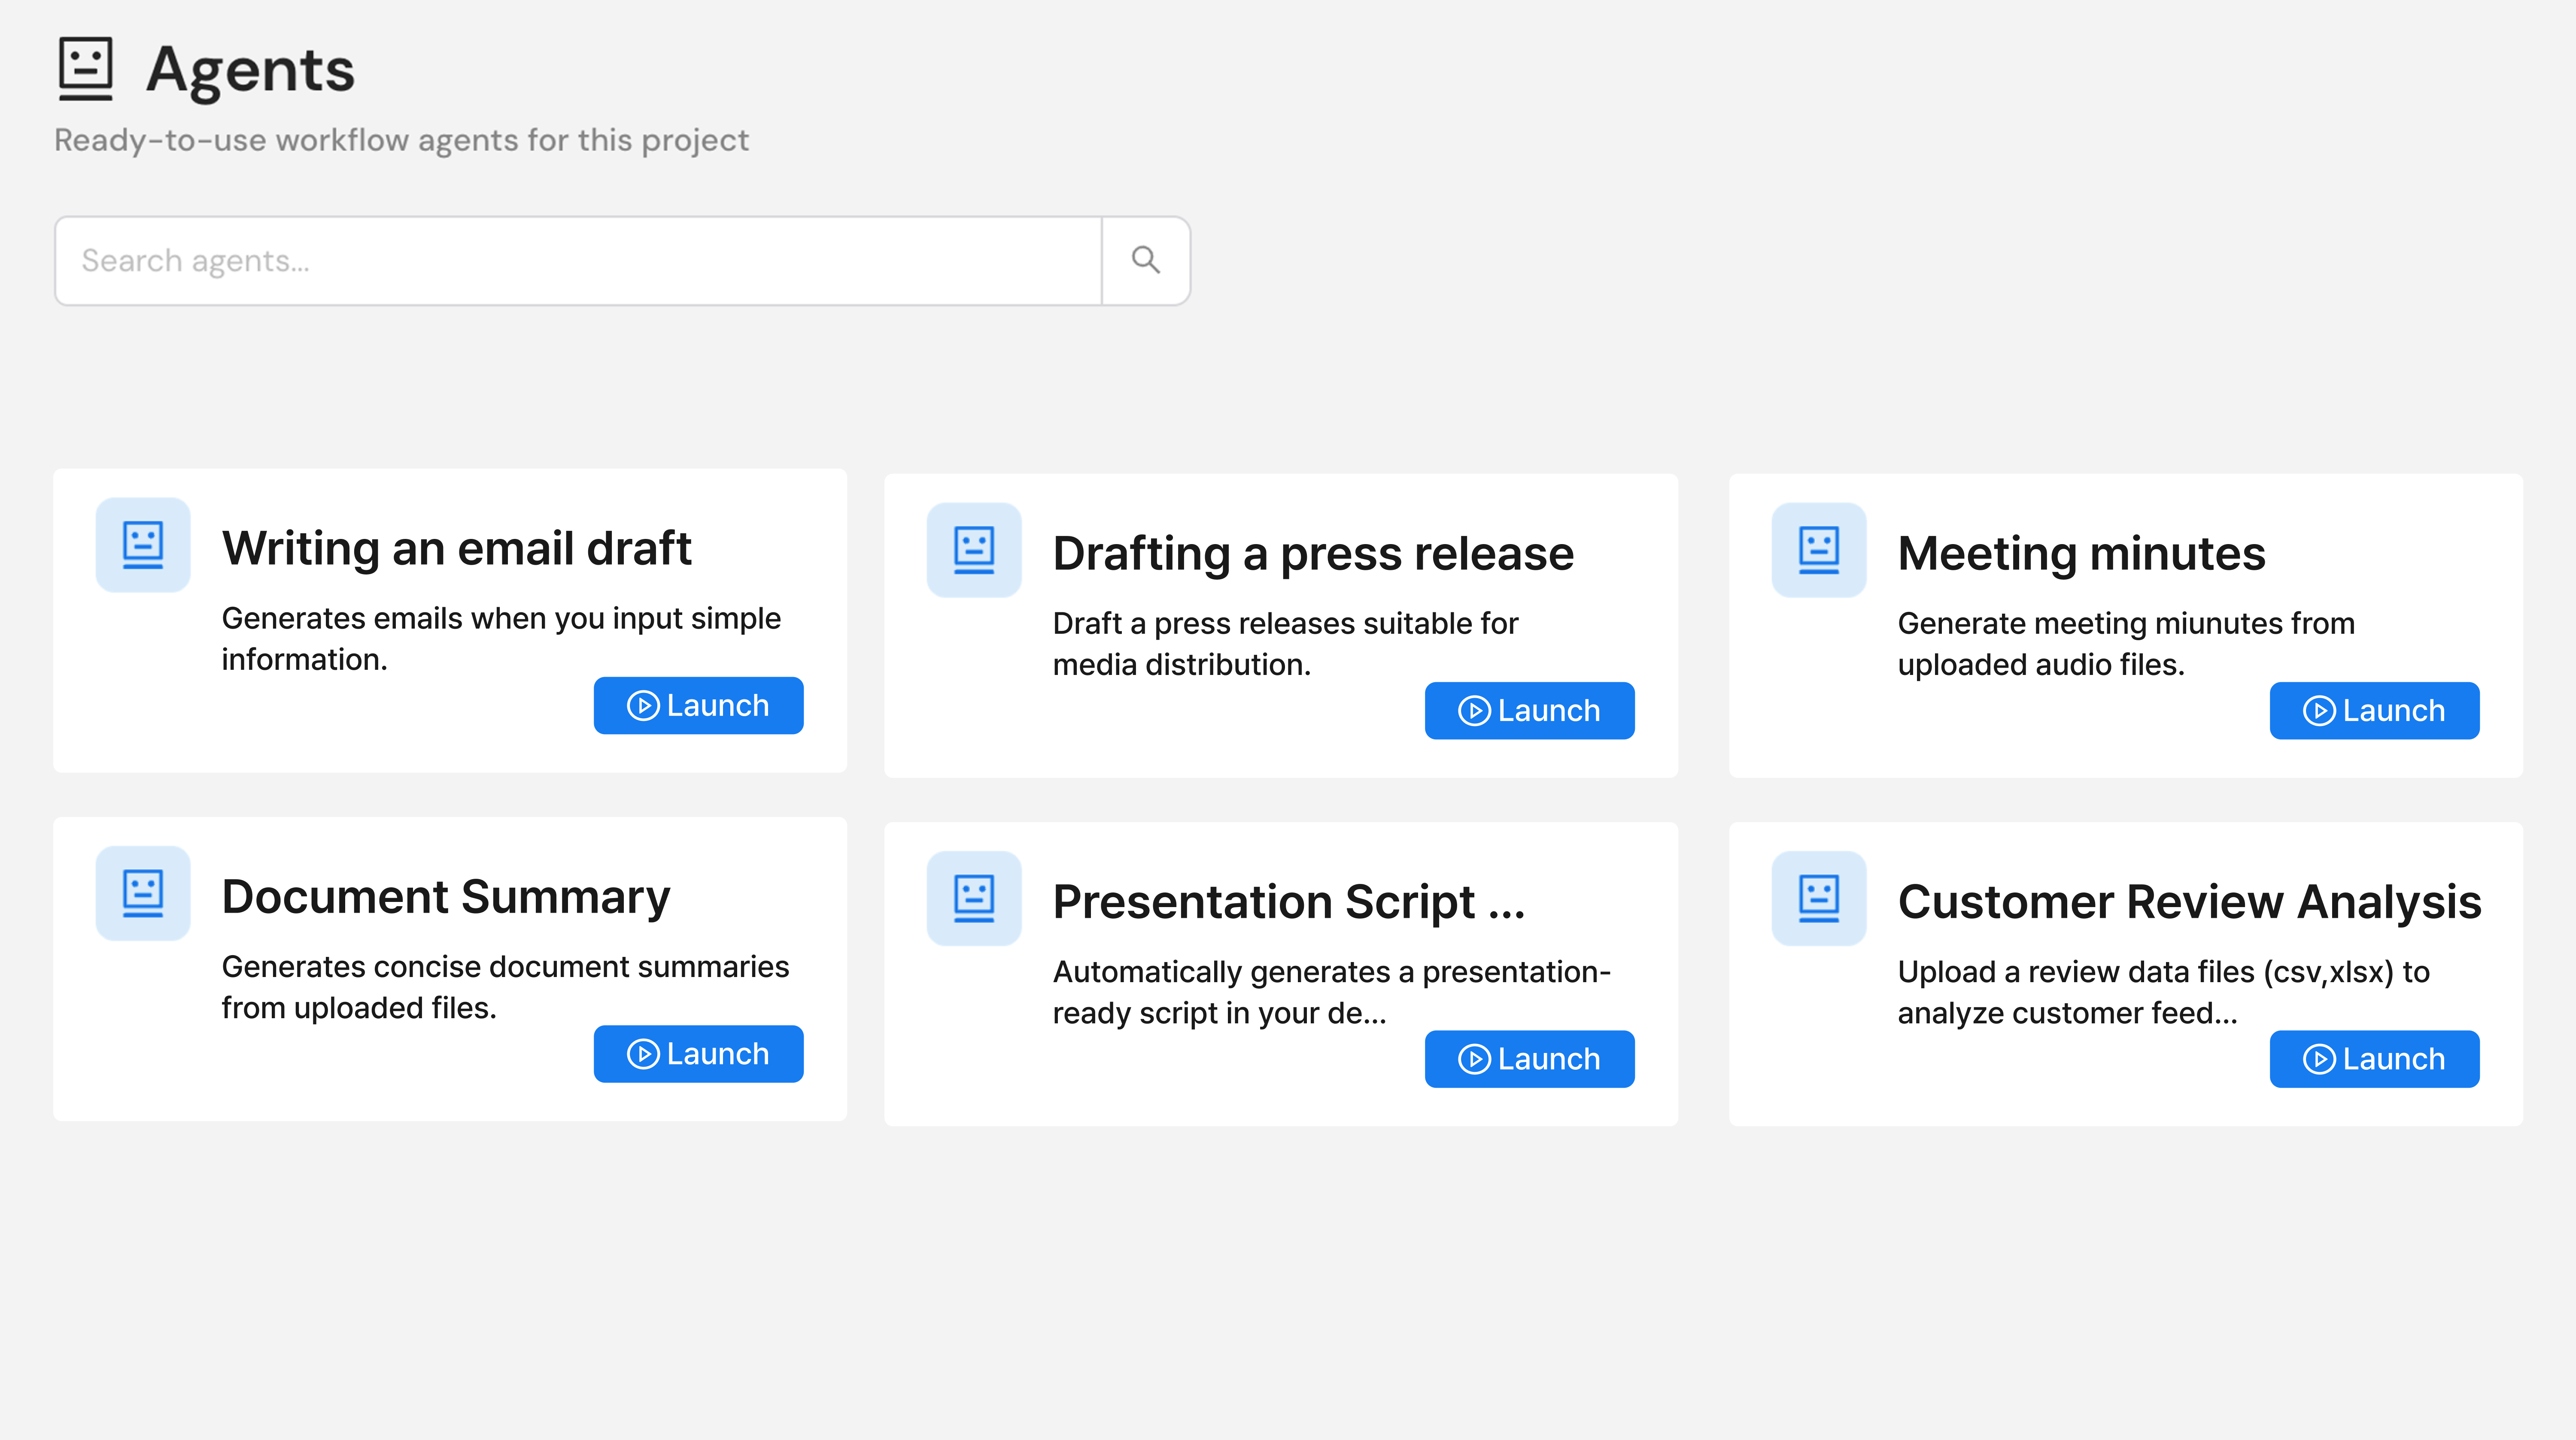Click the 'Writing an email draft' card title
2576x1440 pixels.
pos(457,549)
